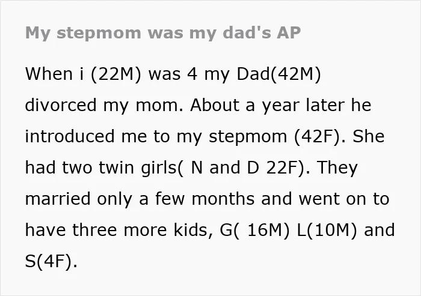Click the word 'They' in the fourth line
This screenshot has width=421, height=296.
337,168
